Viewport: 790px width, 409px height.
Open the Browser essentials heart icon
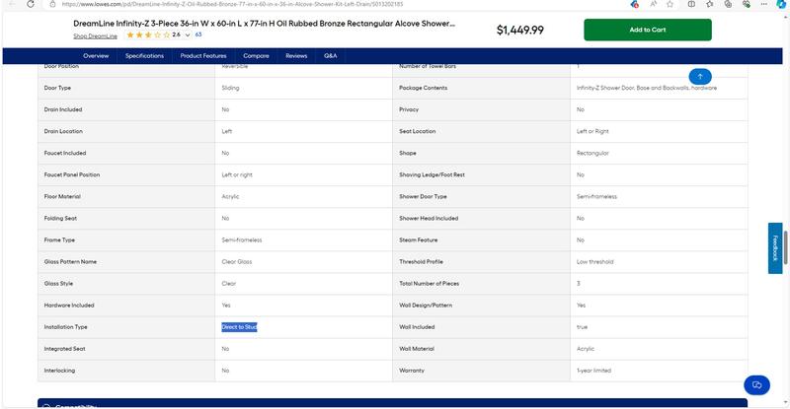[747, 4]
